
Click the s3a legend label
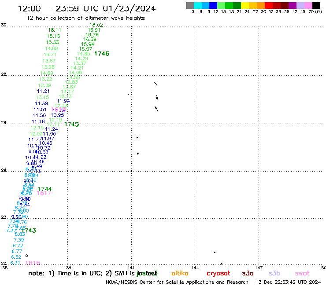coord(248,274)
